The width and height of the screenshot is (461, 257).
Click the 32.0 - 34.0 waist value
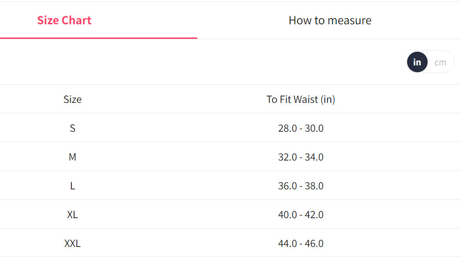301,157
